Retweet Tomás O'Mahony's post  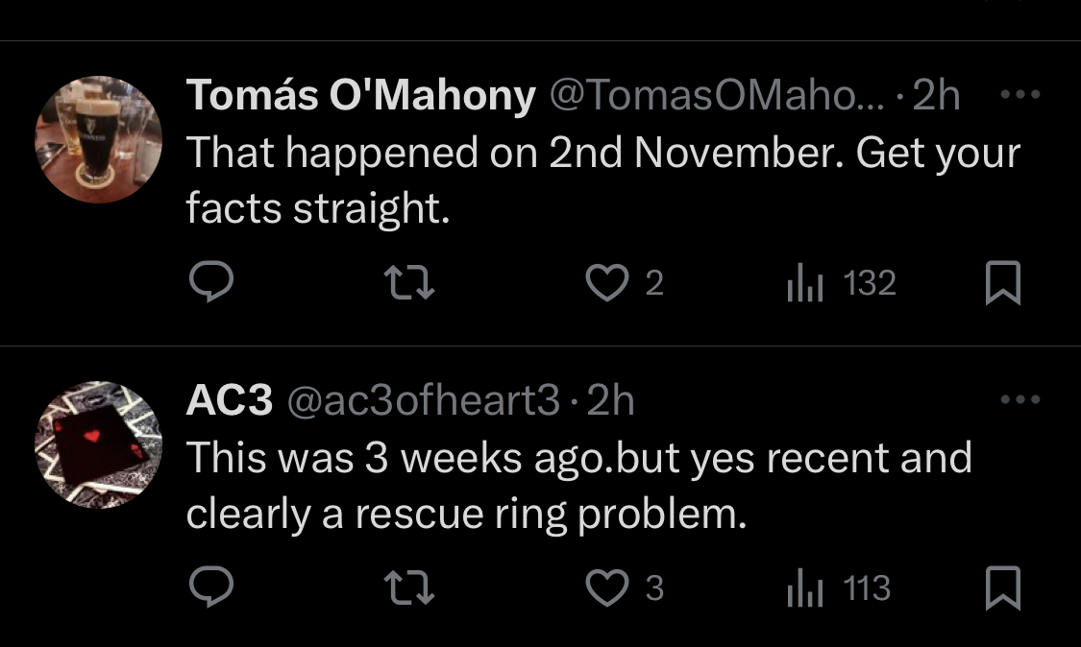click(x=408, y=282)
